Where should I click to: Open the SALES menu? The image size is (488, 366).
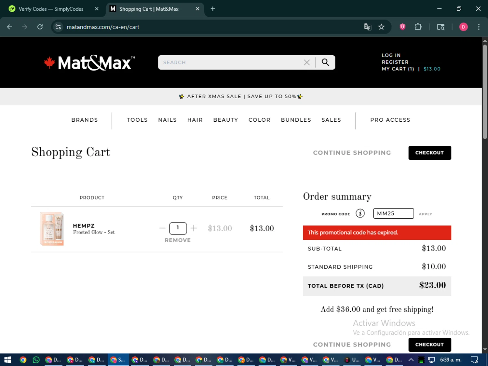[x=331, y=120]
